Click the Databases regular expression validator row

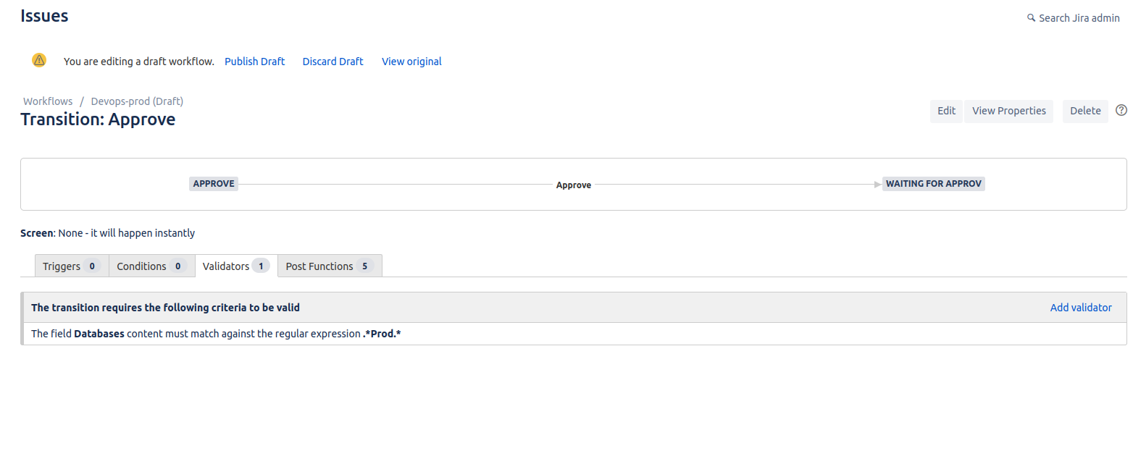[574, 334]
